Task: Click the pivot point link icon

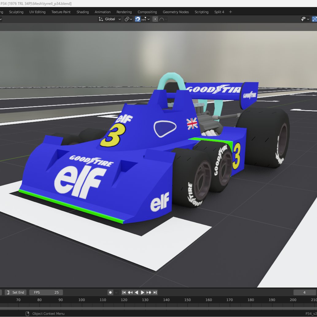Action: coord(127,19)
